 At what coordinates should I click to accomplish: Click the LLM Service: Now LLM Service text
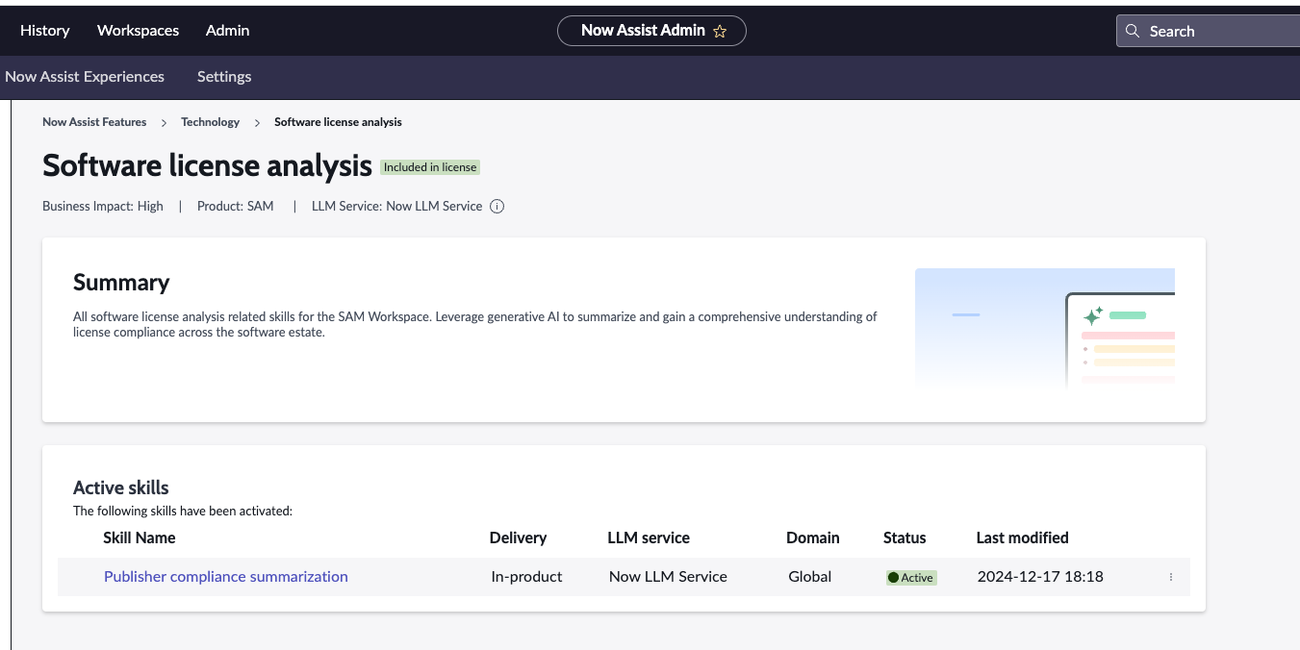click(x=396, y=206)
